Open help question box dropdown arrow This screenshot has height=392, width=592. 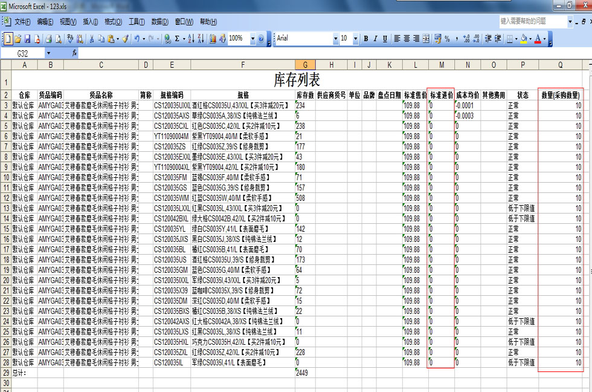570,22
